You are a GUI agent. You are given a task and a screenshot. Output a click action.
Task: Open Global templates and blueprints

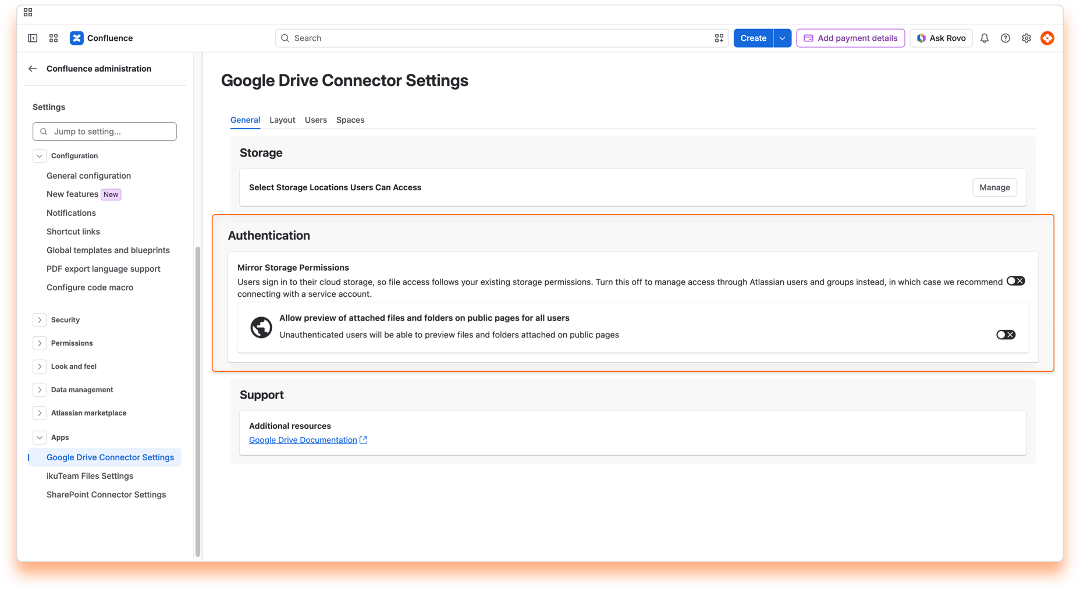tap(108, 250)
